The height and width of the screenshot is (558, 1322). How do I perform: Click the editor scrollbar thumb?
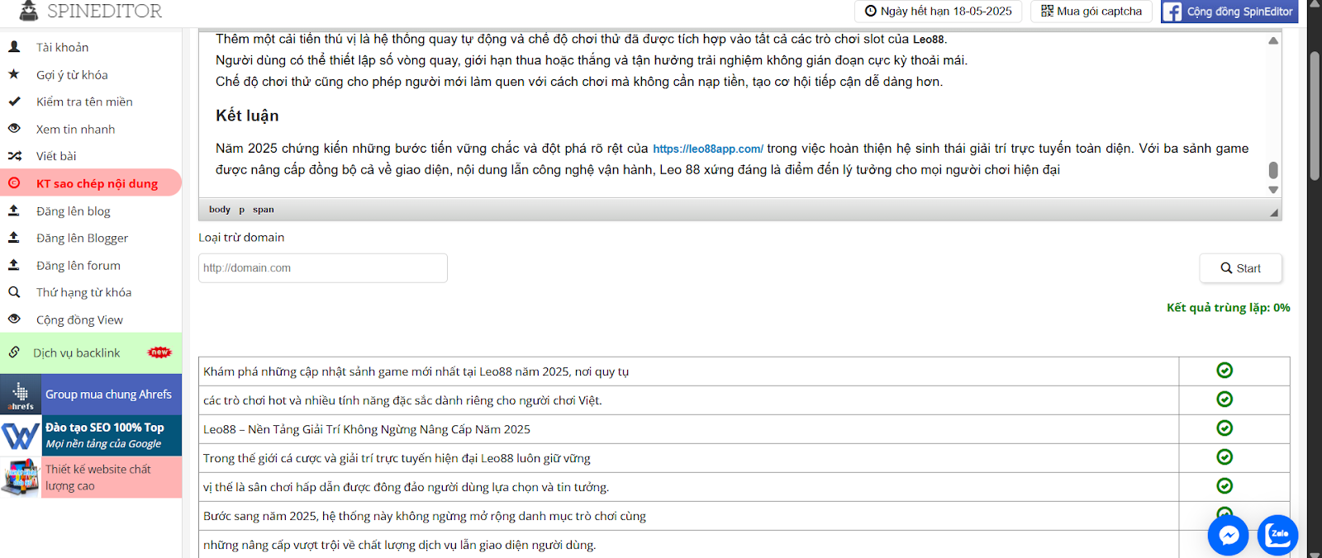coord(1273,169)
